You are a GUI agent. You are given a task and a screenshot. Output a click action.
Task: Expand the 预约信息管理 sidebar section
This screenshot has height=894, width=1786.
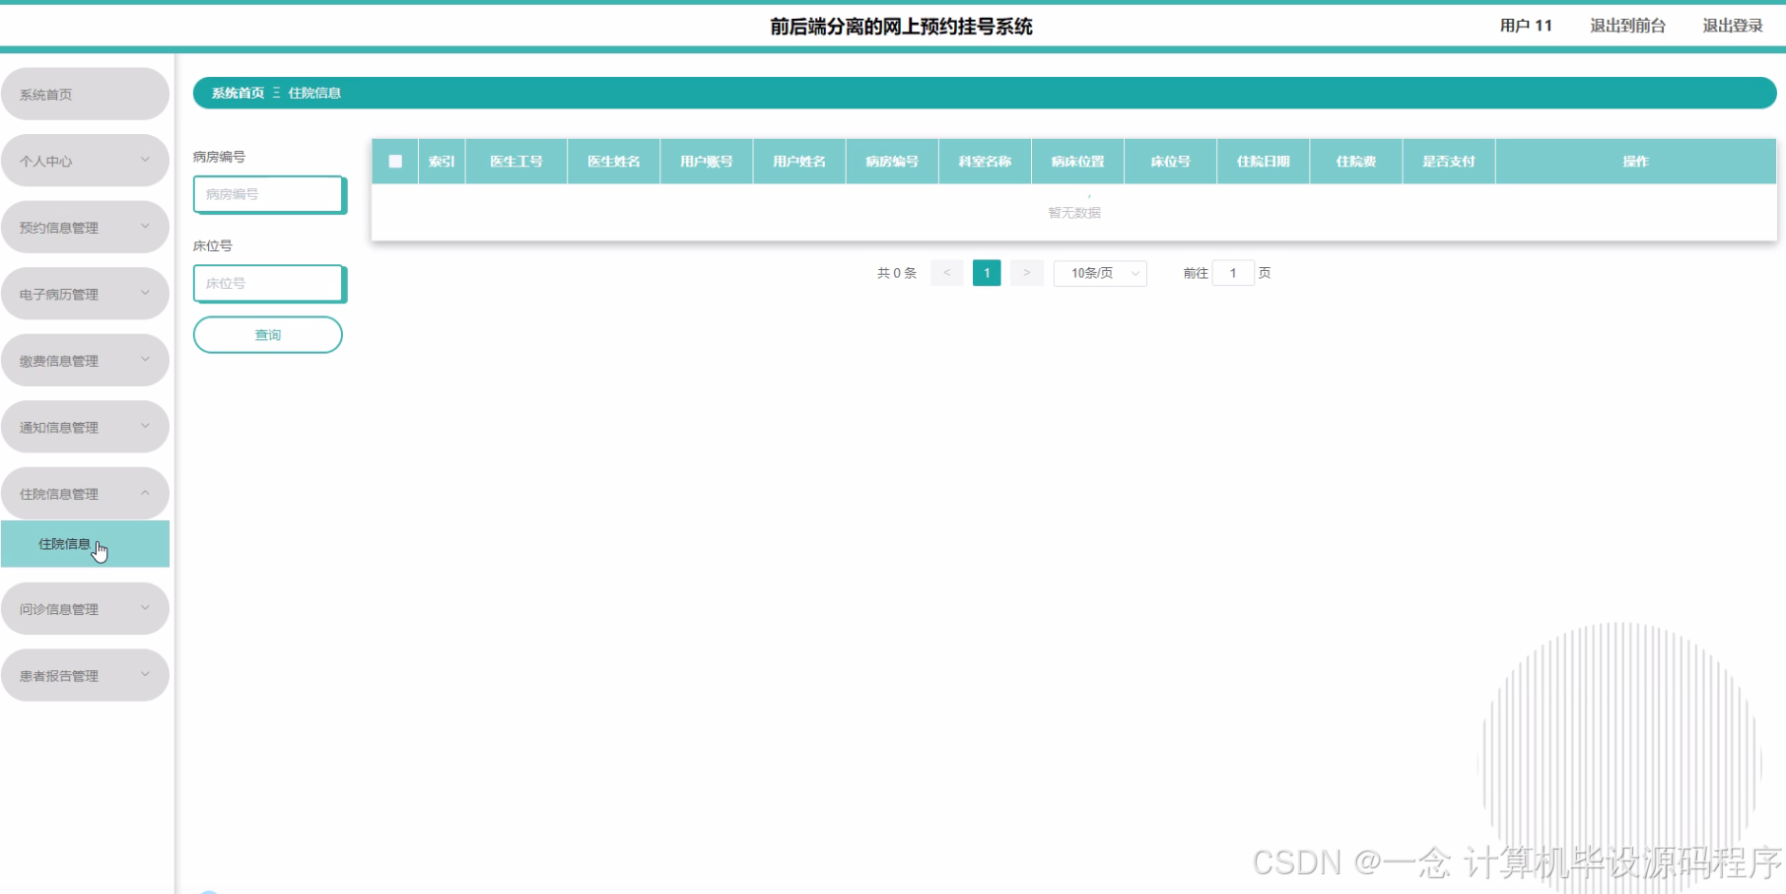click(x=85, y=227)
